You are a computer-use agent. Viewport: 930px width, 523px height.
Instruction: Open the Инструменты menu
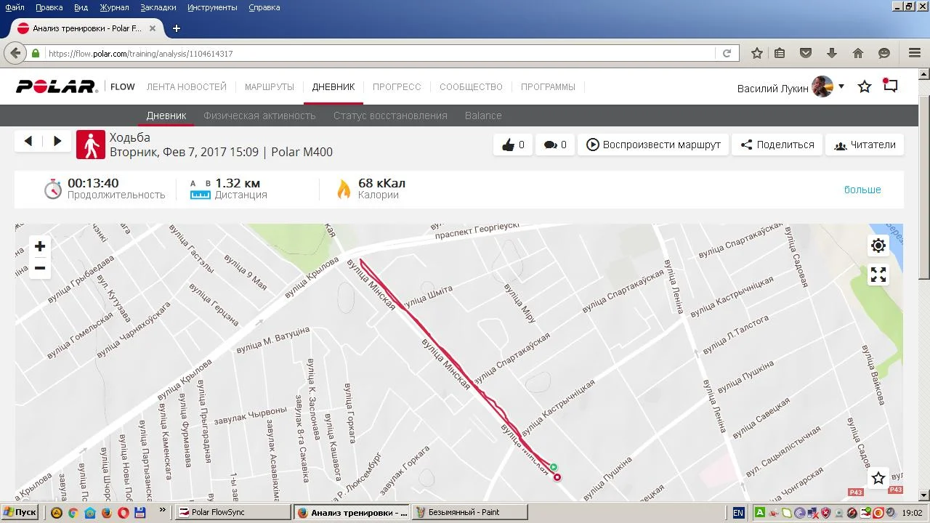coord(212,7)
